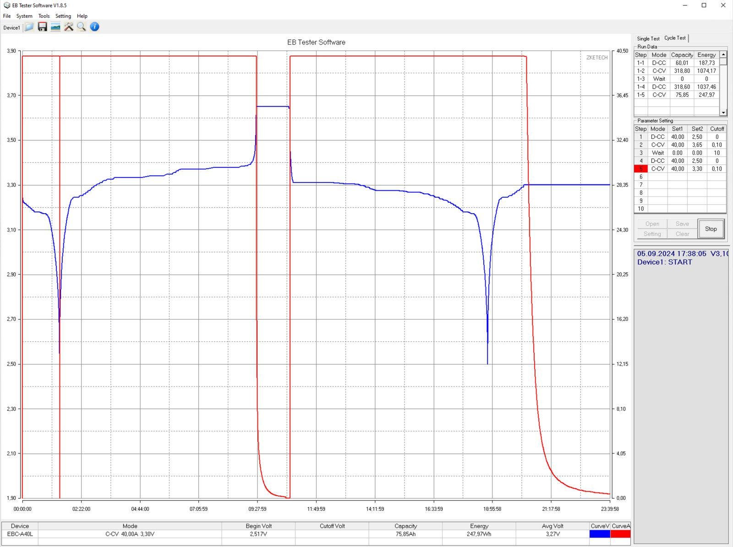The width and height of the screenshot is (733, 547).
Task: Click step 5 Set2 value 3,30
Action: pyautogui.click(x=697, y=169)
